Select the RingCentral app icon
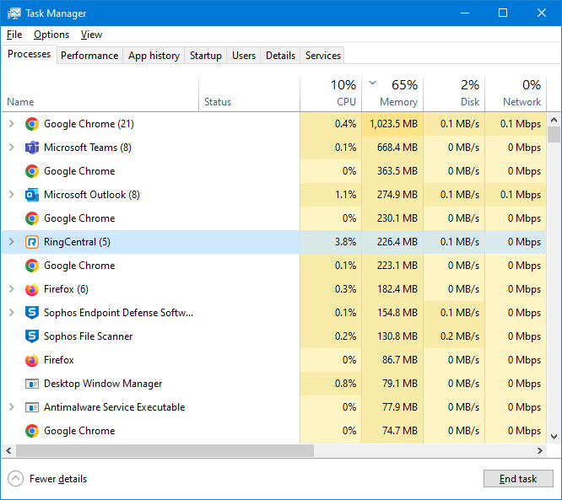Viewport: 562px width, 500px height. pos(32,242)
